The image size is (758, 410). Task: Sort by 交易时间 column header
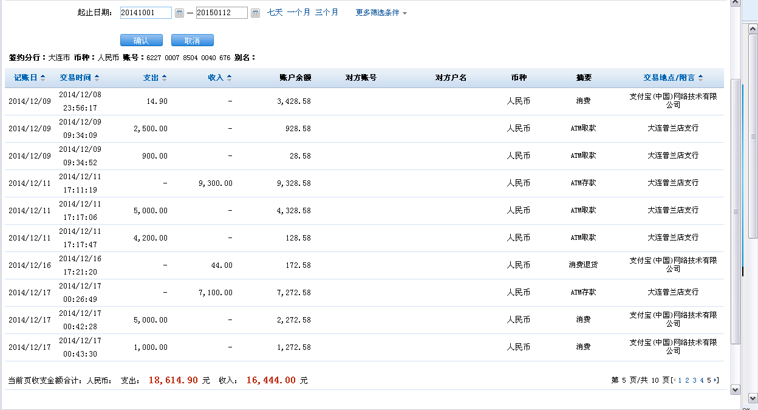[x=80, y=78]
